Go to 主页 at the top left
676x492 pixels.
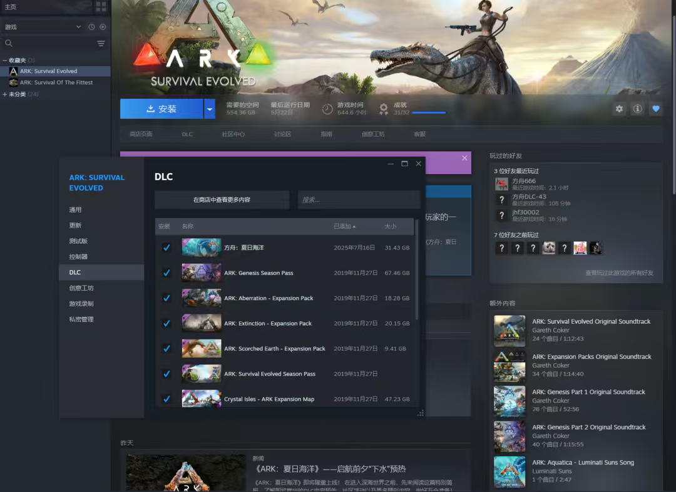pyautogui.click(x=11, y=7)
